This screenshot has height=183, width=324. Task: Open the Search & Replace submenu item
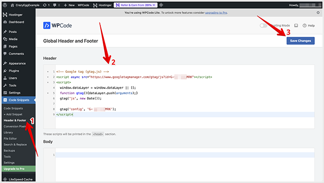click(x=15, y=145)
